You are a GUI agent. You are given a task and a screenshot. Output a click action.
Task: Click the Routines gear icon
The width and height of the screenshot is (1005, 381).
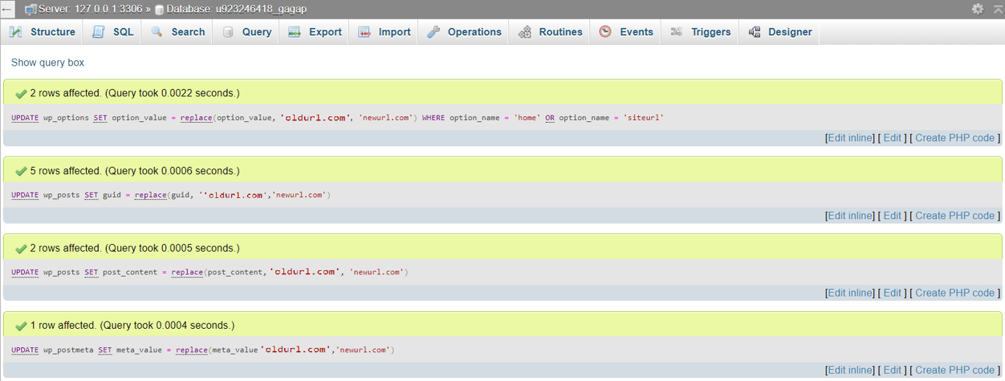(x=525, y=32)
